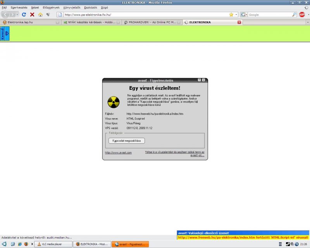Screen dimensions: 310x248
Task: Click the infected file URL in the dialog
Action: pyautogui.click(x=155, y=114)
